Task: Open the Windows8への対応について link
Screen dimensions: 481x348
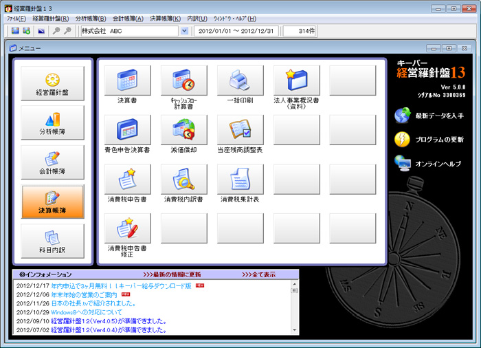Action: point(87,312)
